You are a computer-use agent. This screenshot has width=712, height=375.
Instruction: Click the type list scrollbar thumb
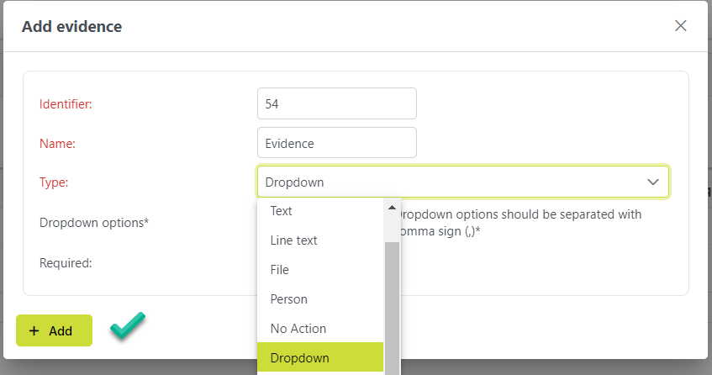click(x=392, y=303)
